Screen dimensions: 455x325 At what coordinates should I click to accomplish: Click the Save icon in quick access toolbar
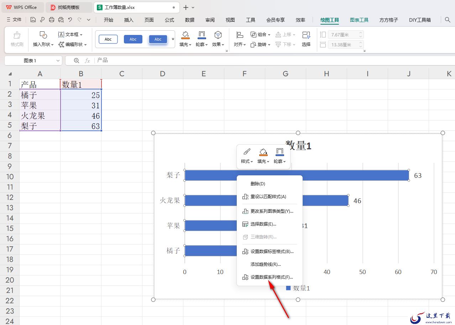(x=33, y=20)
